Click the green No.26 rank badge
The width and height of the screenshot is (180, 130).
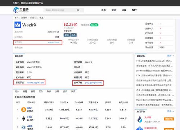pos(94,25)
